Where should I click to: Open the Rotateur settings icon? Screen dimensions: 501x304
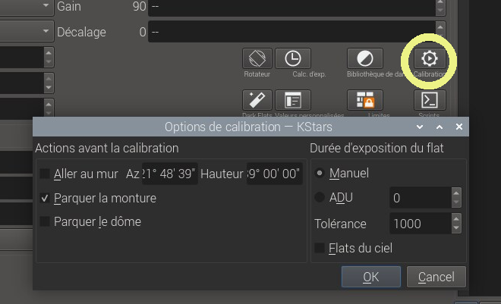pyautogui.click(x=257, y=58)
